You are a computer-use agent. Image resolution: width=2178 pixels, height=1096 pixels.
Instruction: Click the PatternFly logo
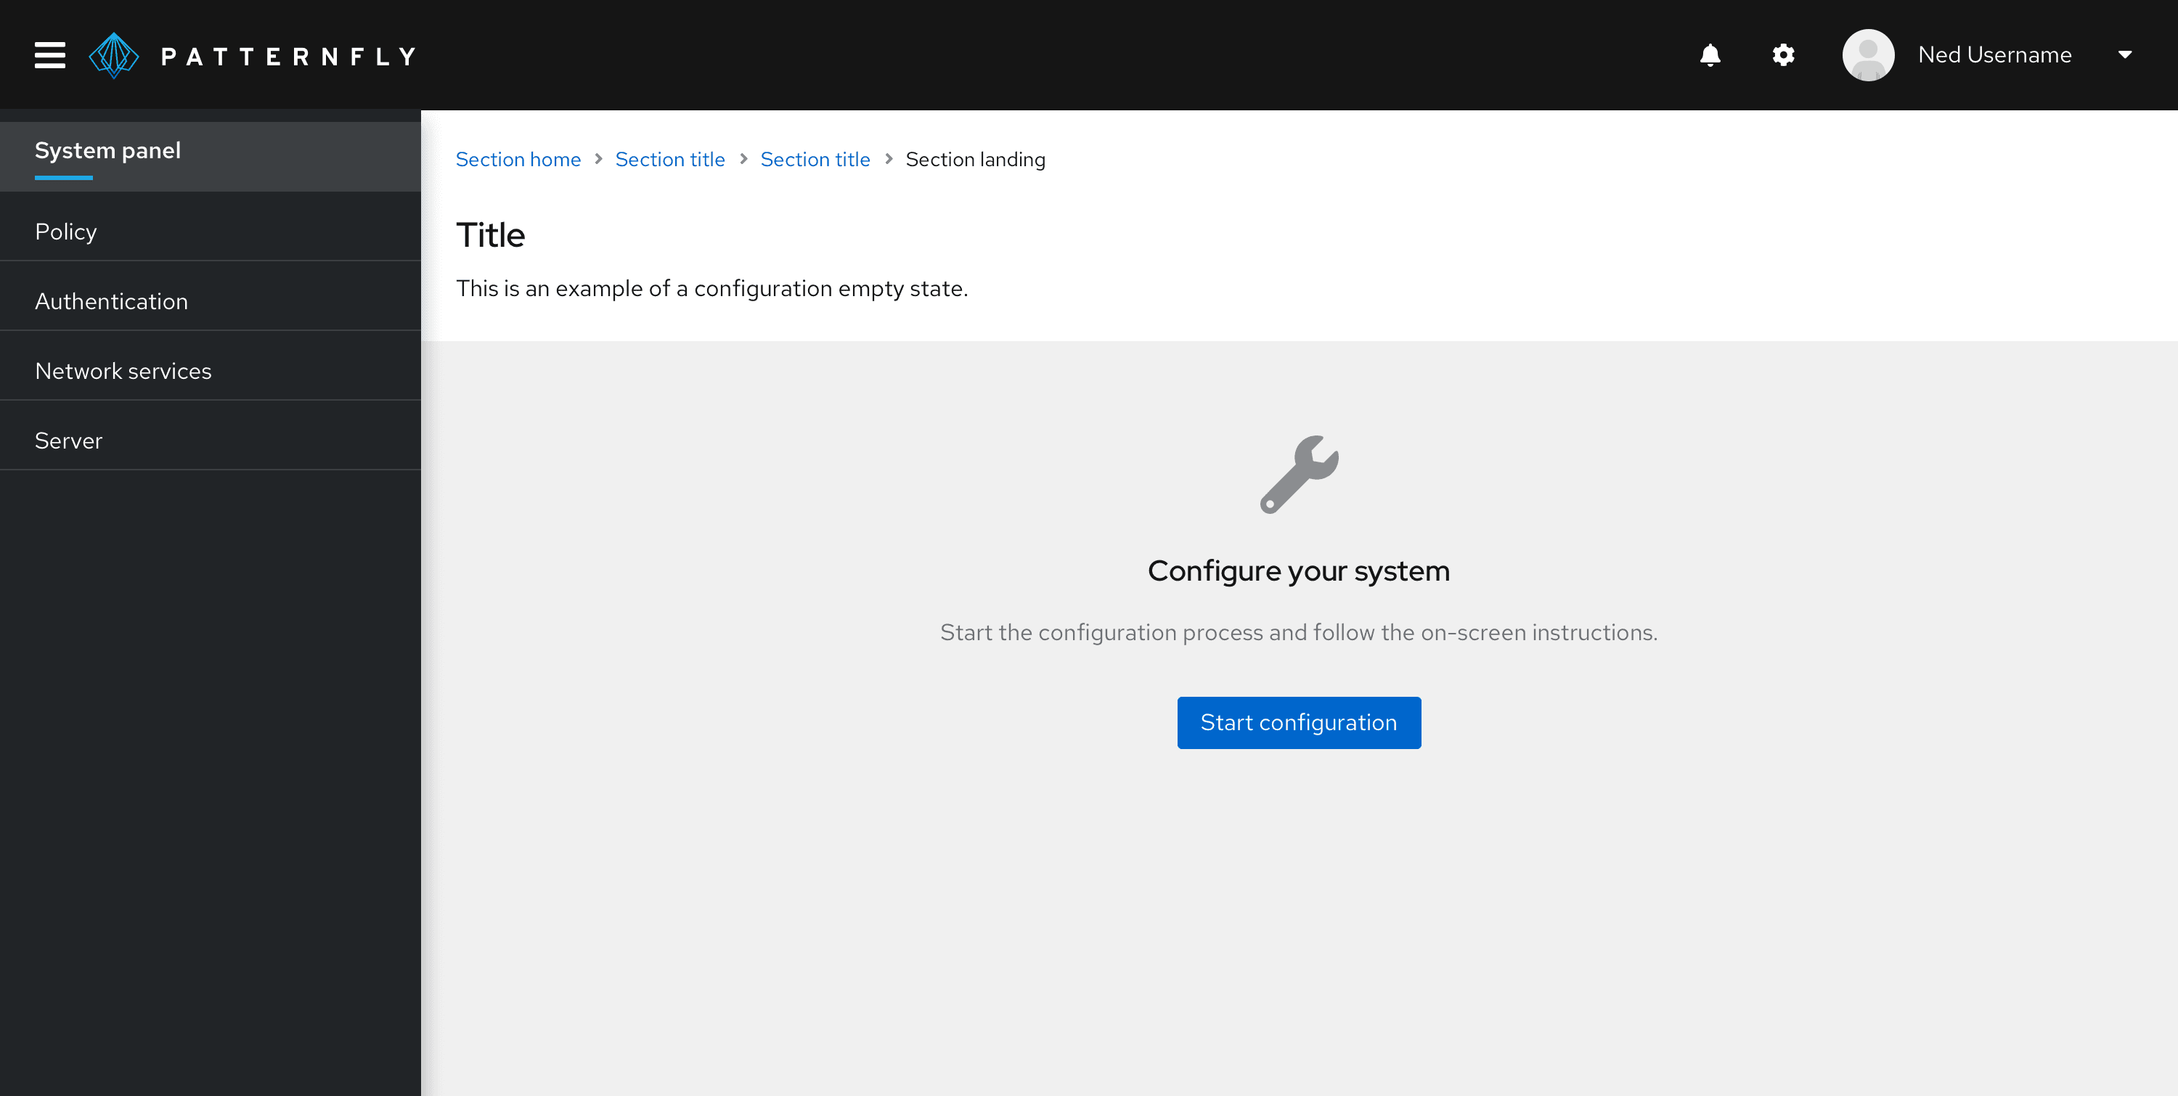[x=113, y=55]
